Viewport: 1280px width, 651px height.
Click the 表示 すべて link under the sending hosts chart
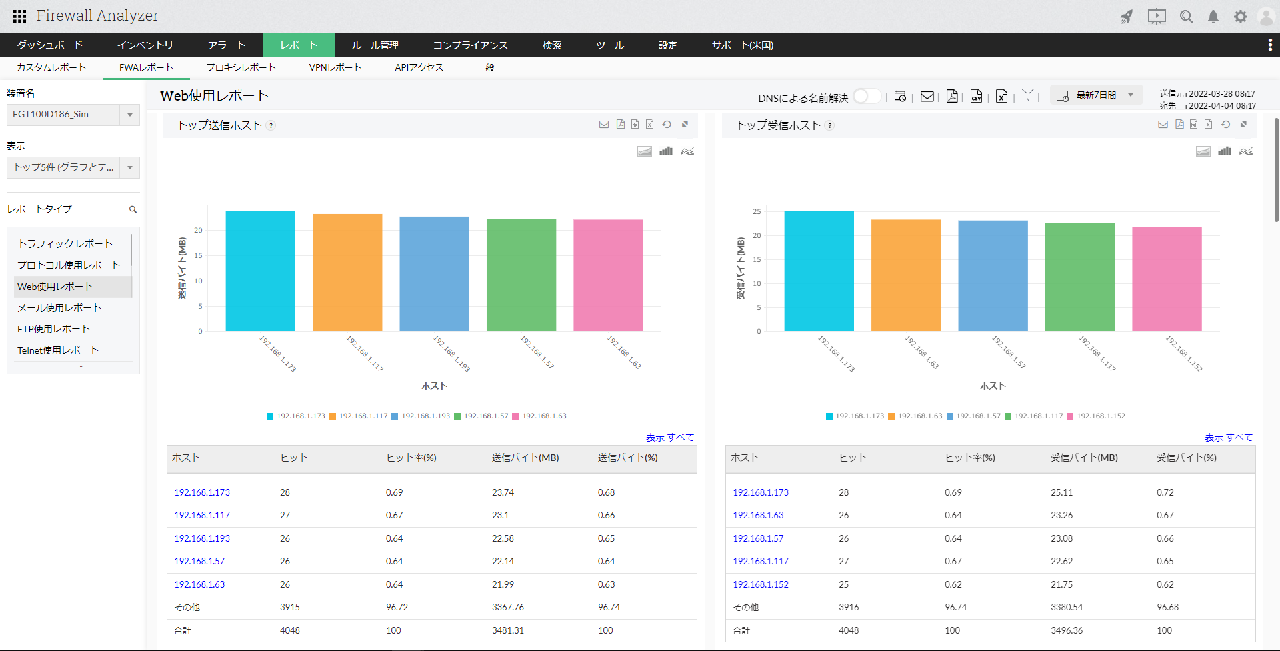click(669, 438)
